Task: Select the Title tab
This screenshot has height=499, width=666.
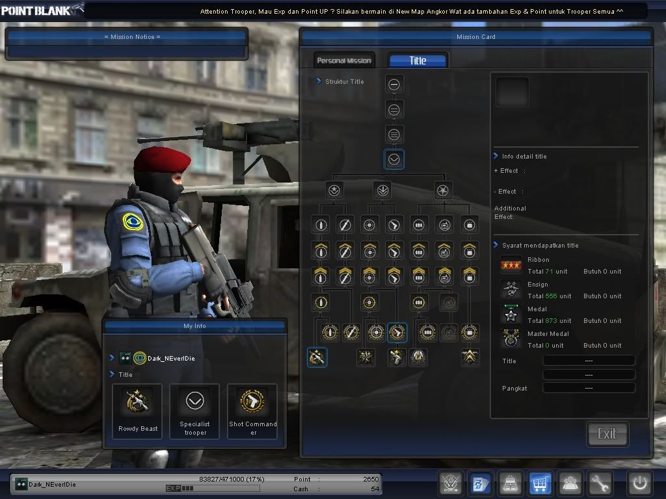Action: pyautogui.click(x=418, y=60)
